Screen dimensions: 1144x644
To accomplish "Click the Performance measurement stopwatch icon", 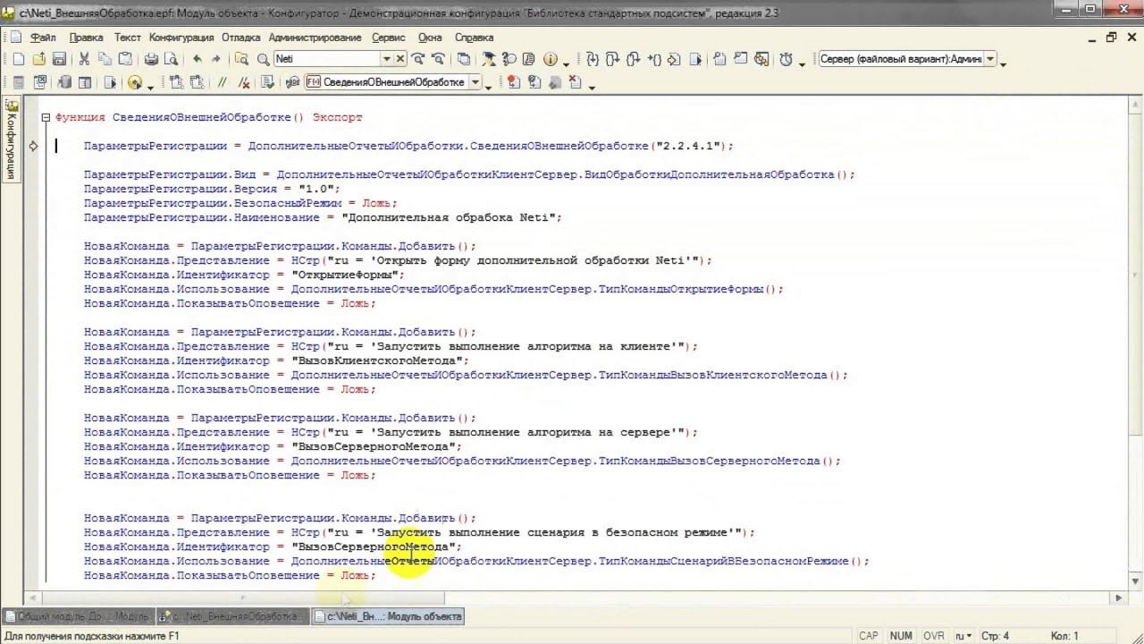I will [x=786, y=59].
